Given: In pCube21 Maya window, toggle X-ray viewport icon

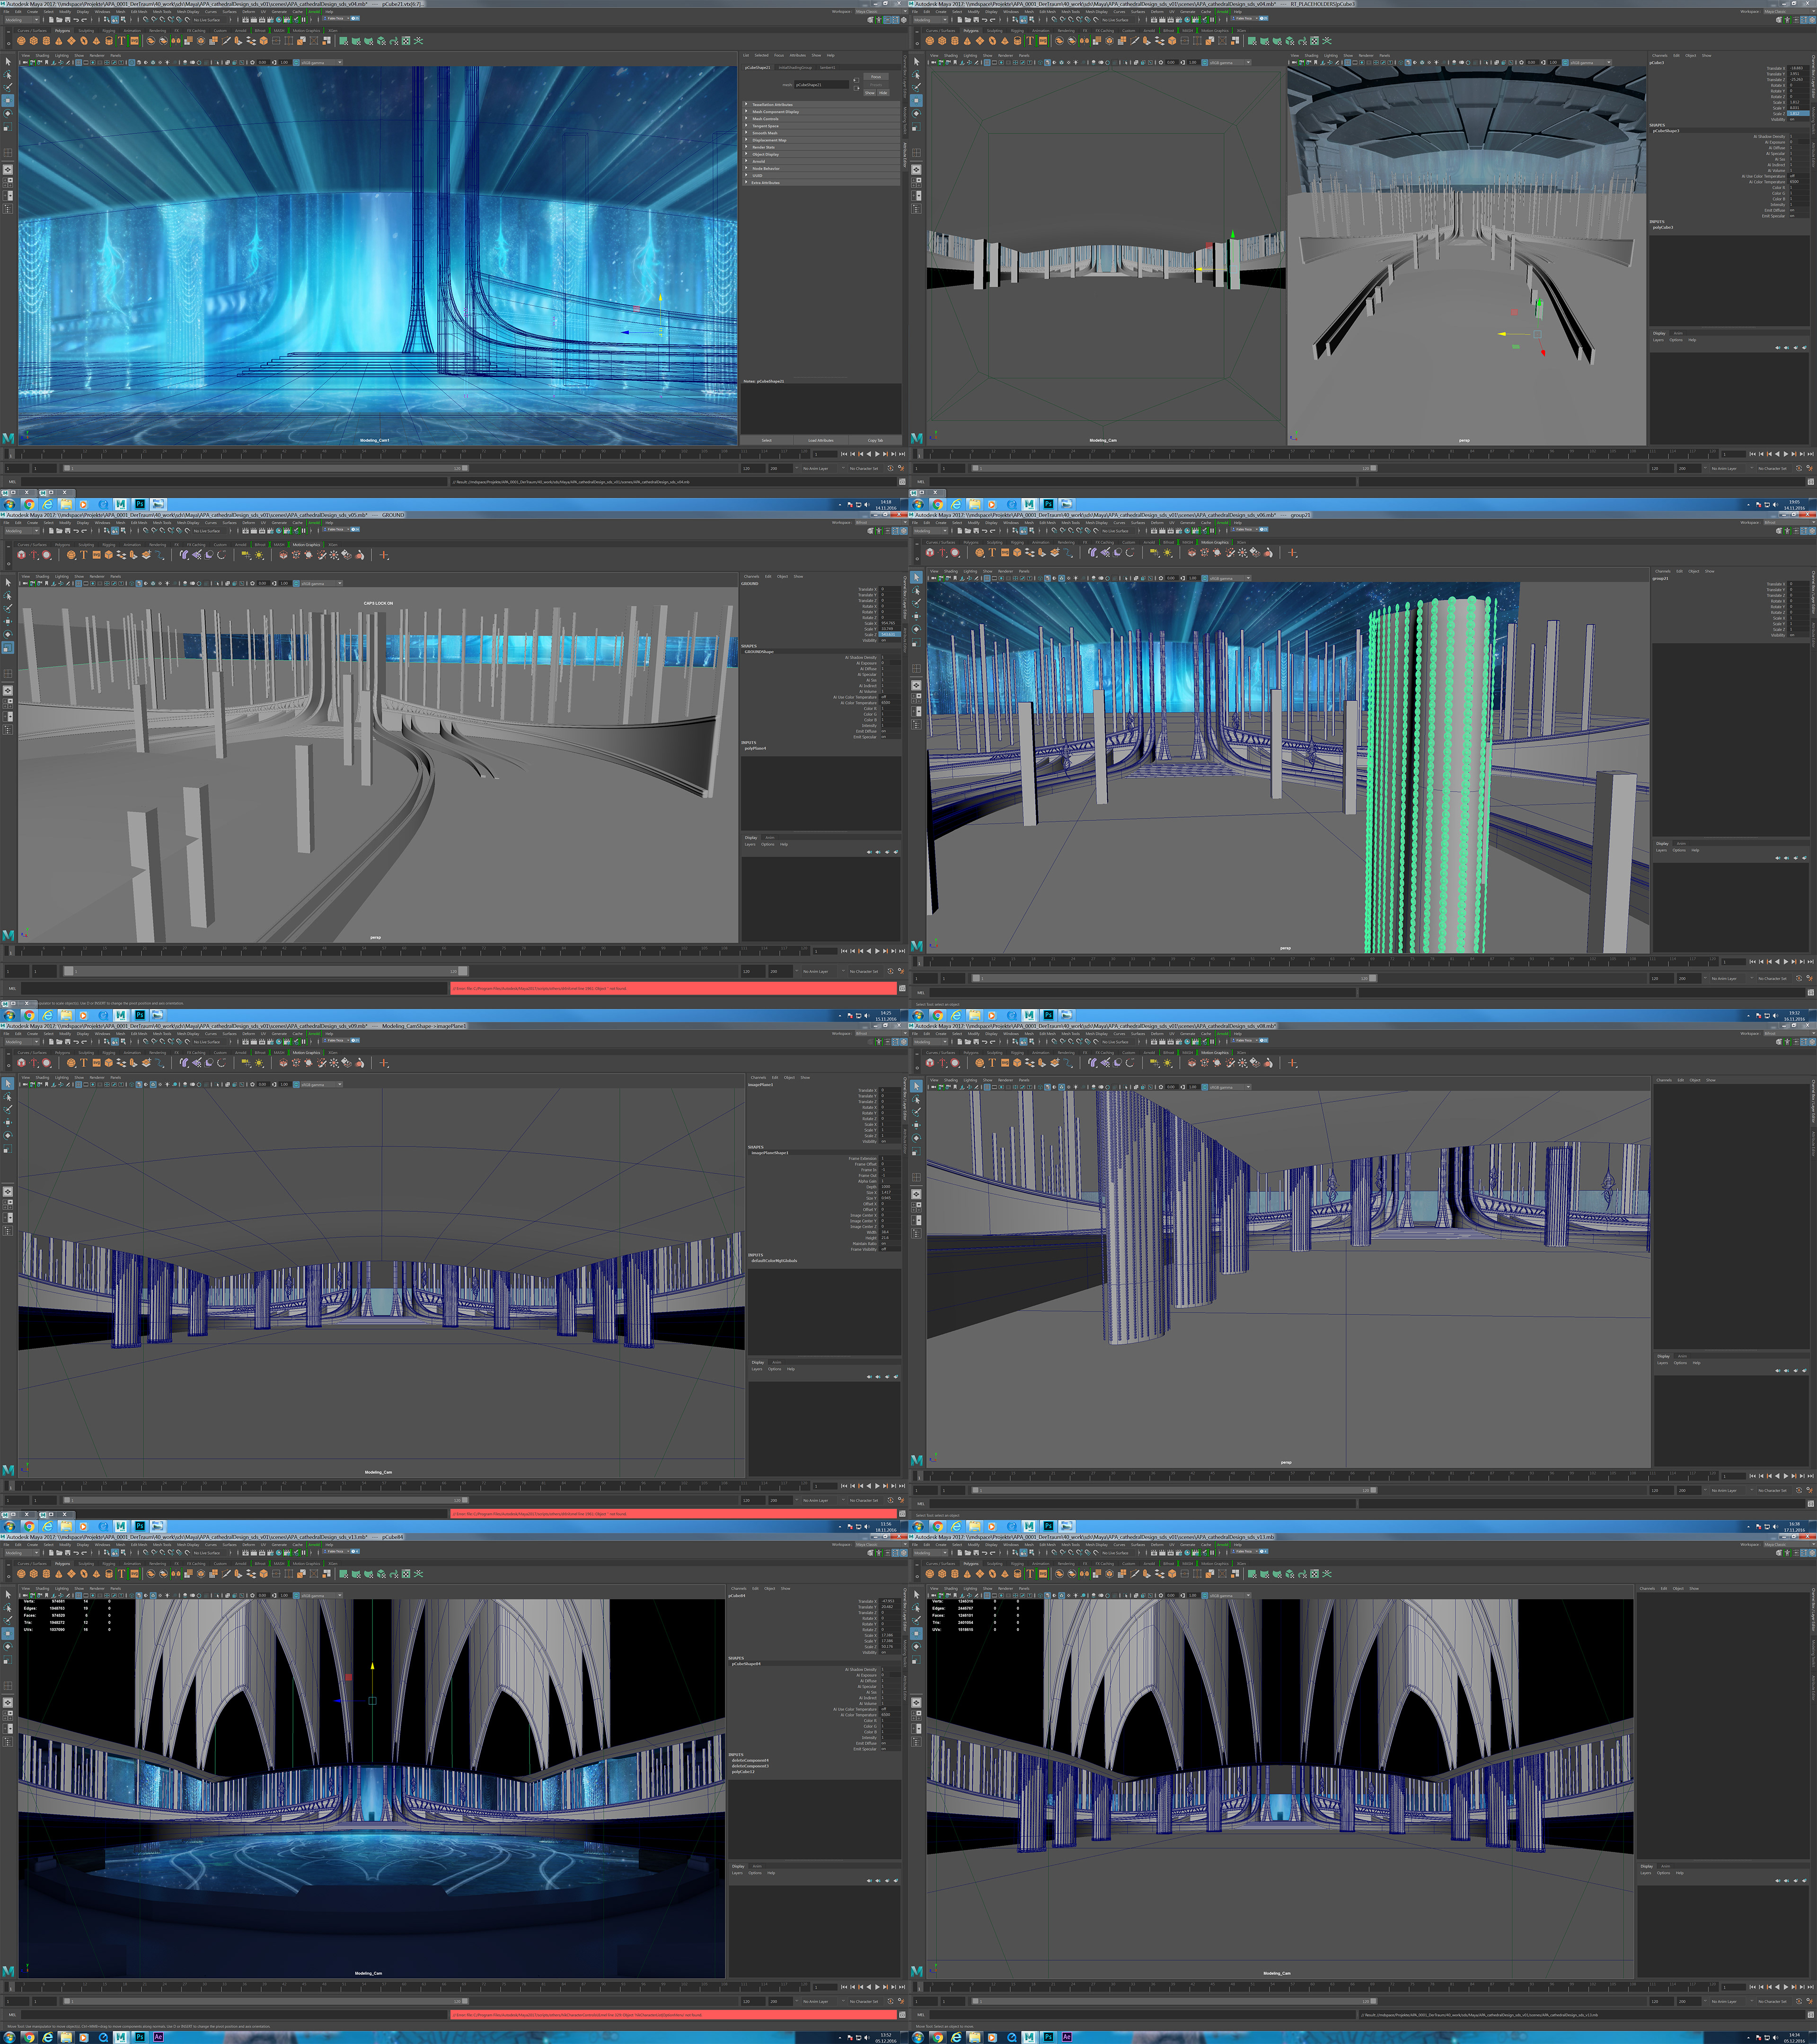Looking at the screenshot, I should click(227, 62).
